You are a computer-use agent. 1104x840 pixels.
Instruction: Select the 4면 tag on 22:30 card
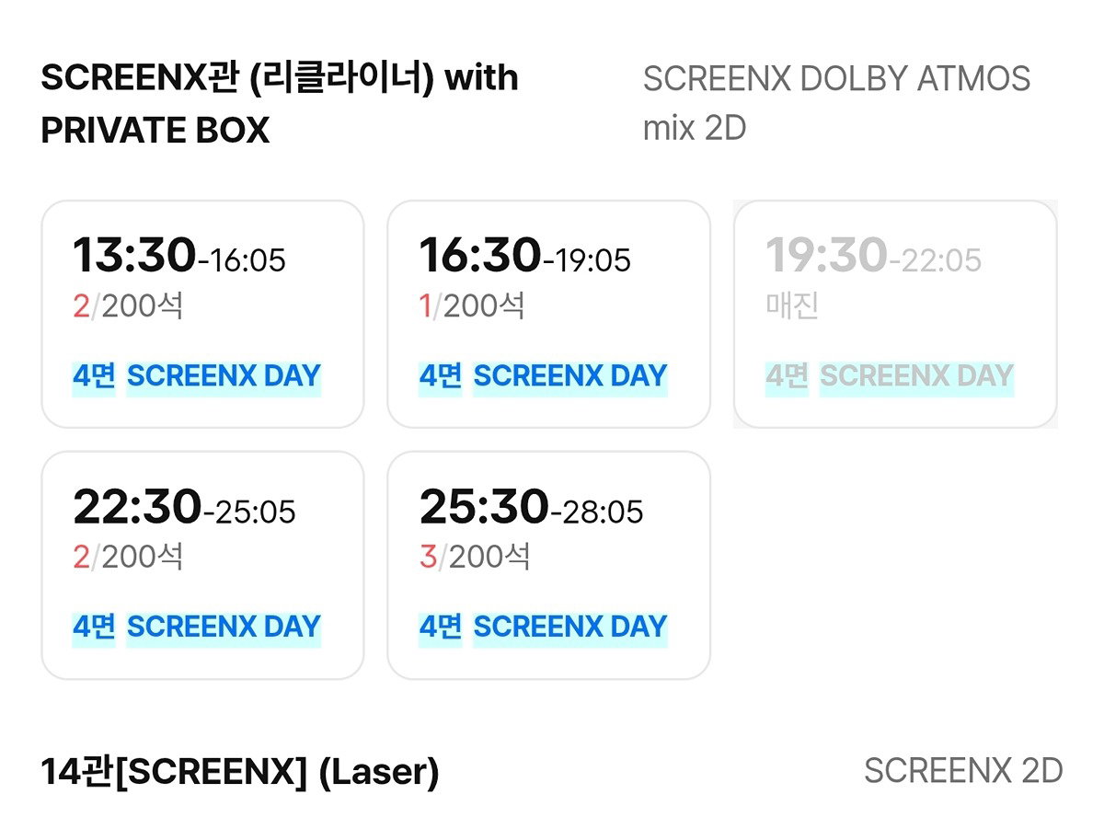94,627
